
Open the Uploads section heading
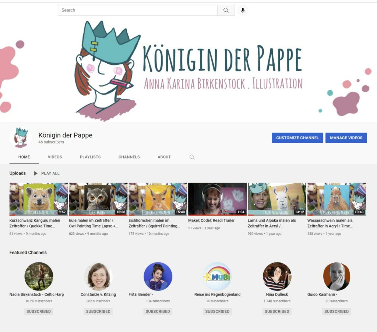(18, 173)
